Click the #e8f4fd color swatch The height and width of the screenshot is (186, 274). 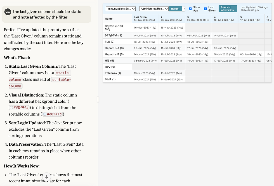[x=44, y=114]
